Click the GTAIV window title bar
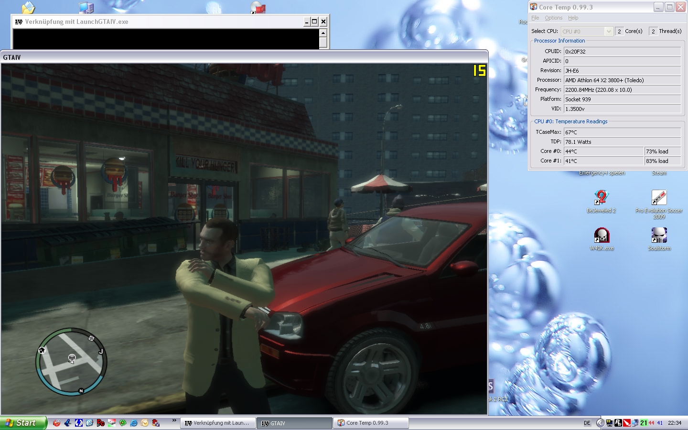The height and width of the screenshot is (430, 688). pyautogui.click(x=244, y=57)
